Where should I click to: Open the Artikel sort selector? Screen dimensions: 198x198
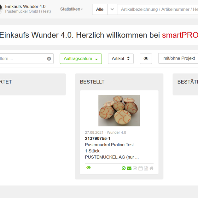(121, 59)
